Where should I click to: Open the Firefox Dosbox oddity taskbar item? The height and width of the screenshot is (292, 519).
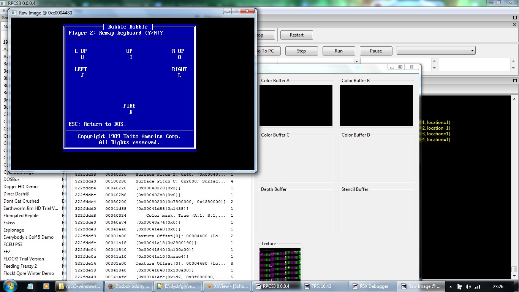pos(128,286)
